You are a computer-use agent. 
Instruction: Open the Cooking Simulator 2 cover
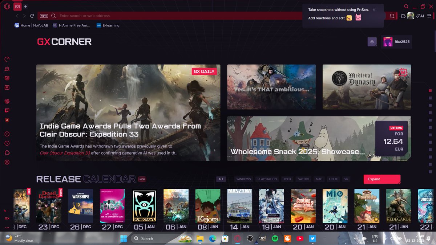tap(303, 206)
